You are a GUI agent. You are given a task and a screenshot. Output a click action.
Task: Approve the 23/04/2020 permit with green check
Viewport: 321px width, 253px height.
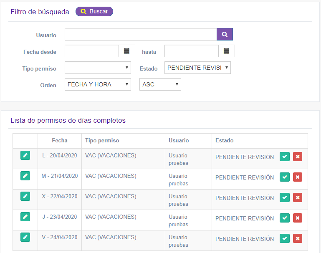pyautogui.click(x=285, y=218)
